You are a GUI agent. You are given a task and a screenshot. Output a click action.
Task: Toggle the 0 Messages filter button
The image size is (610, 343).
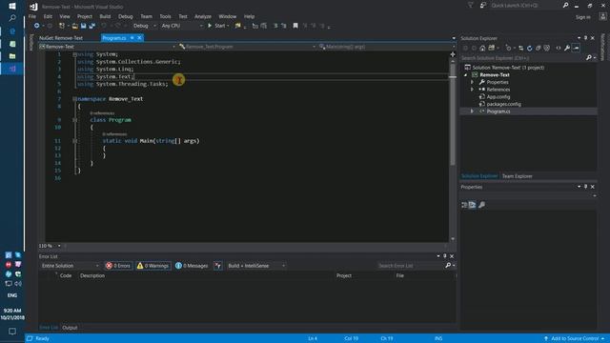coord(192,266)
